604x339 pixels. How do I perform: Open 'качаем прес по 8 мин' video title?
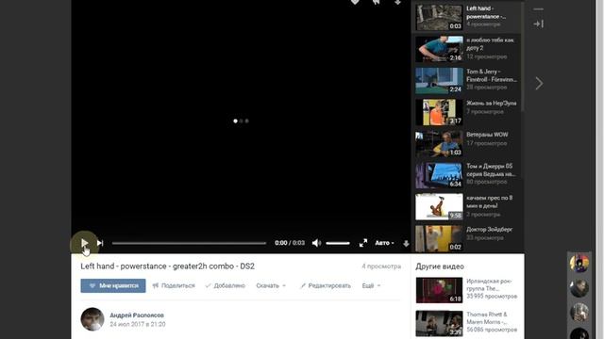489,202
